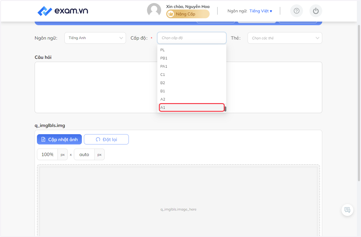Viewport: 361px width, 237px height.
Task: Open the Ngôn ngữ Tiếng Anh dropdown
Action: tap(95, 38)
